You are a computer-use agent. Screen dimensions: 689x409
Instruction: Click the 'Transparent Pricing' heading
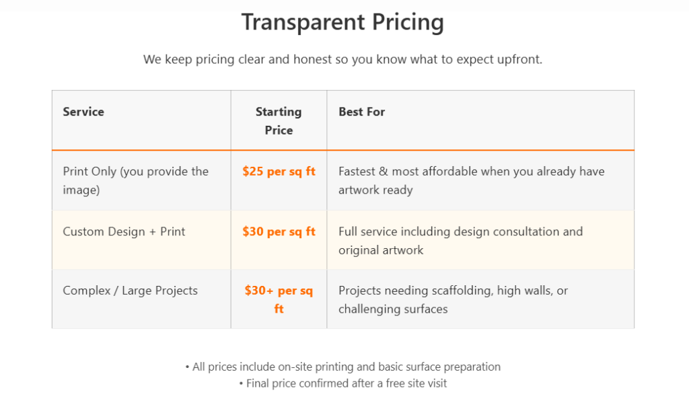(342, 22)
